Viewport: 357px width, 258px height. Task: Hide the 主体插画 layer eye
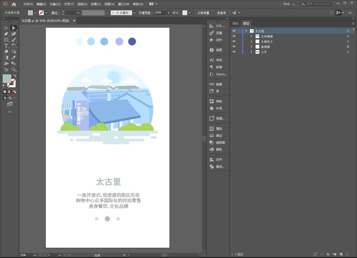[234, 36]
